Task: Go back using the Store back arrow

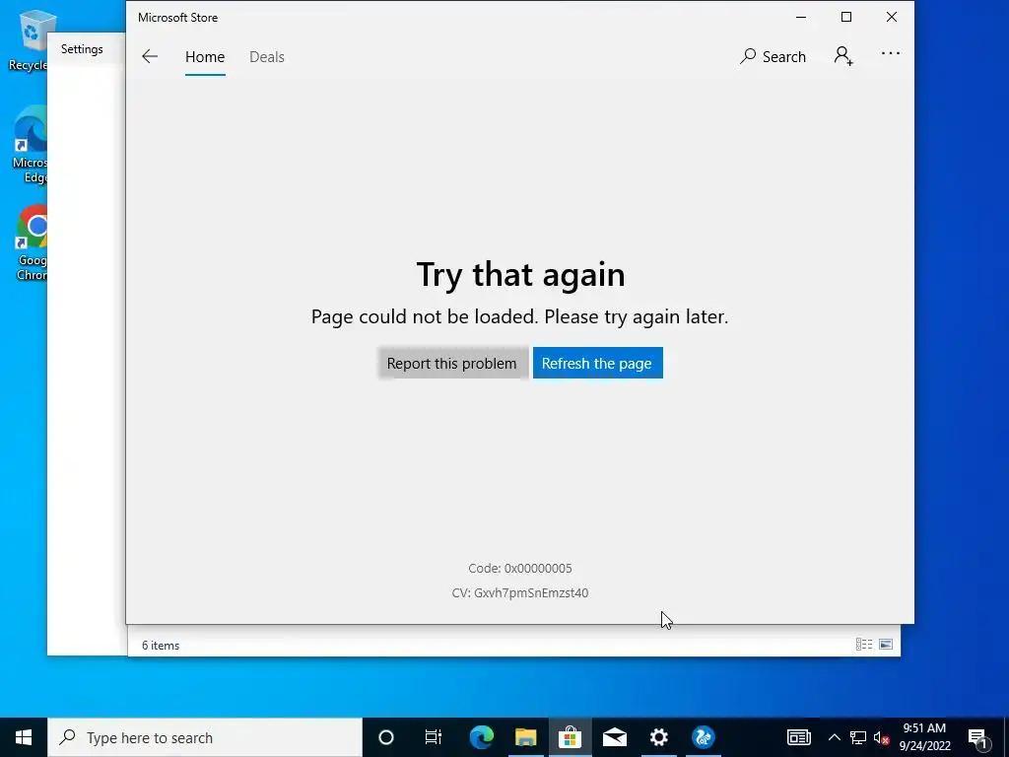Action: coord(150,56)
